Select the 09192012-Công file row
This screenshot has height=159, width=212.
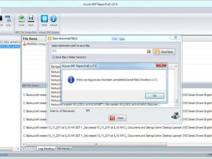coord(34,44)
